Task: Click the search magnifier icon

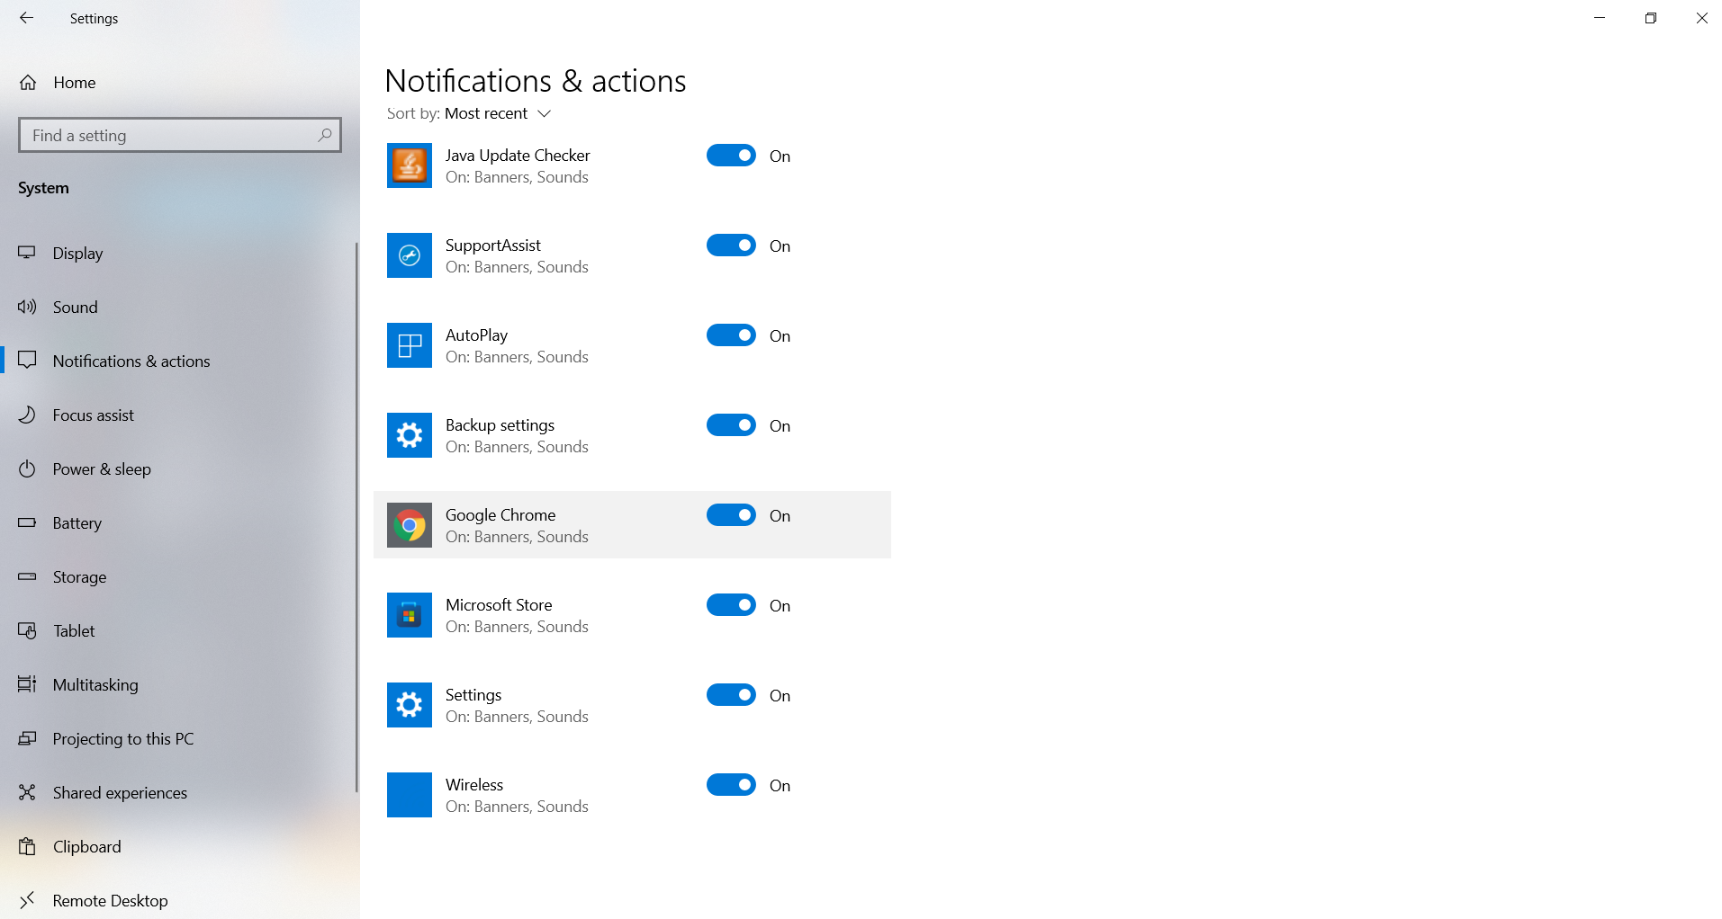Action: (x=325, y=135)
